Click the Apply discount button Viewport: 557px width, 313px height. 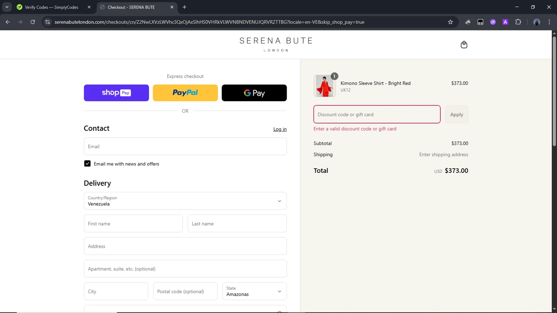457,115
